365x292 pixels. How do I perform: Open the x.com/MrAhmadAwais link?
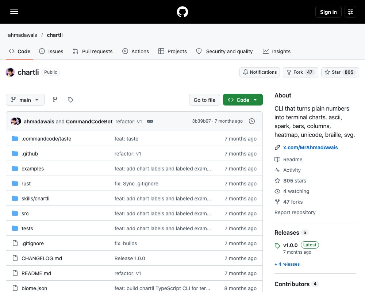pyautogui.click(x=310, y=147)
